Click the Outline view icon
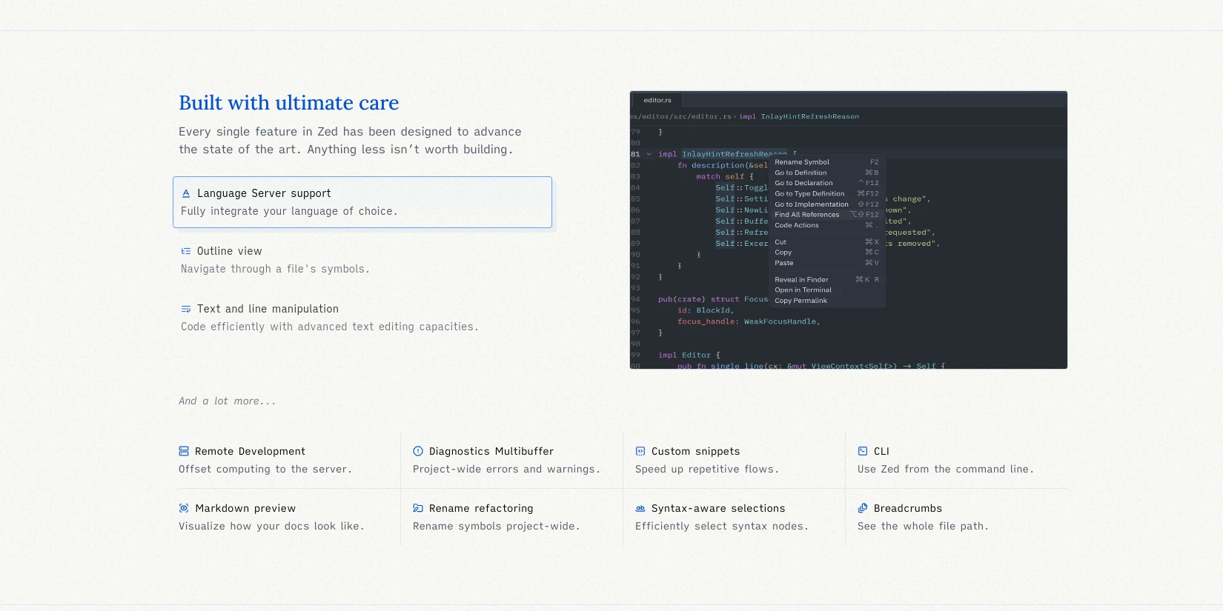 click(186, 251)
